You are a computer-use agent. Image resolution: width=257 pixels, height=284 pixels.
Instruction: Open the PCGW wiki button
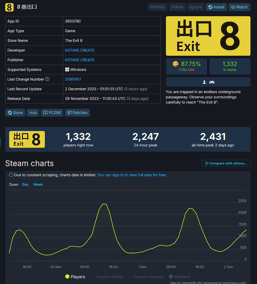[x=52, y=113]
